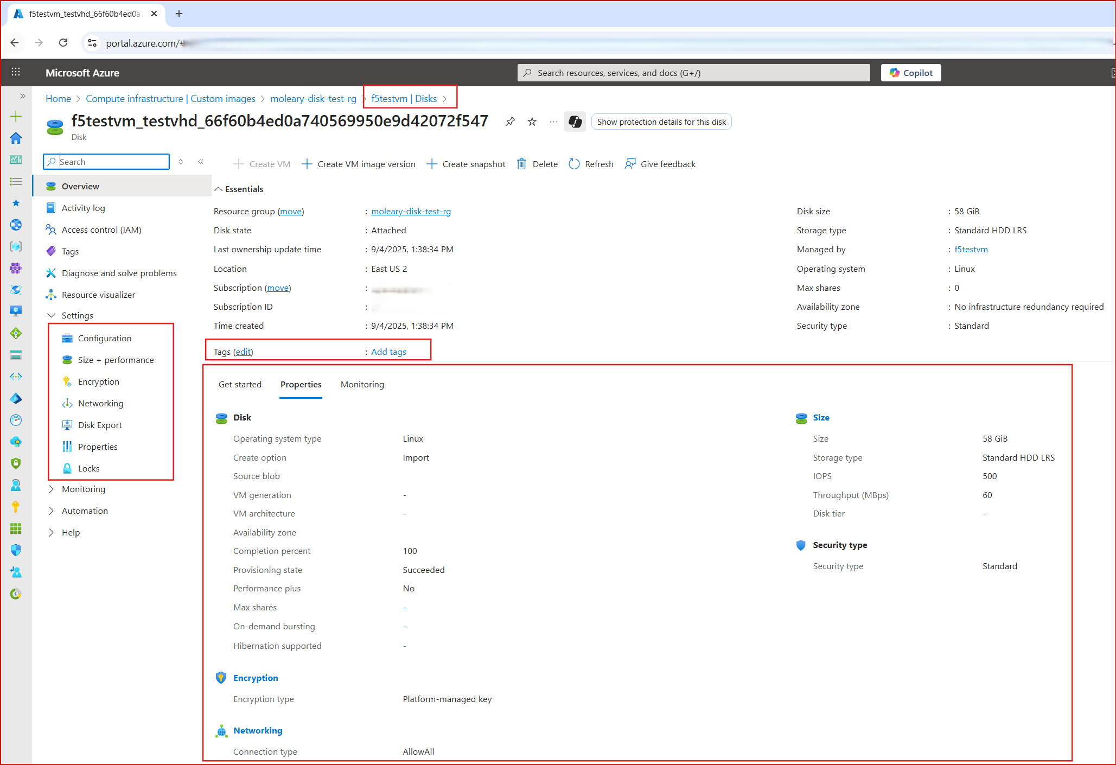Image resolution: width=1116 pixels, height=765 pixels.
Task: Click the sort arrows next to the menu search
Action: 181,162
